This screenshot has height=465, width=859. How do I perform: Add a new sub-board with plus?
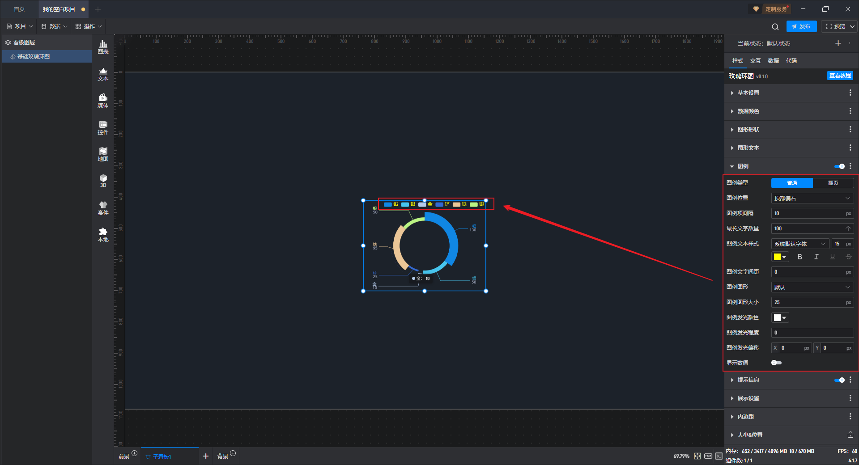(206, 456)
